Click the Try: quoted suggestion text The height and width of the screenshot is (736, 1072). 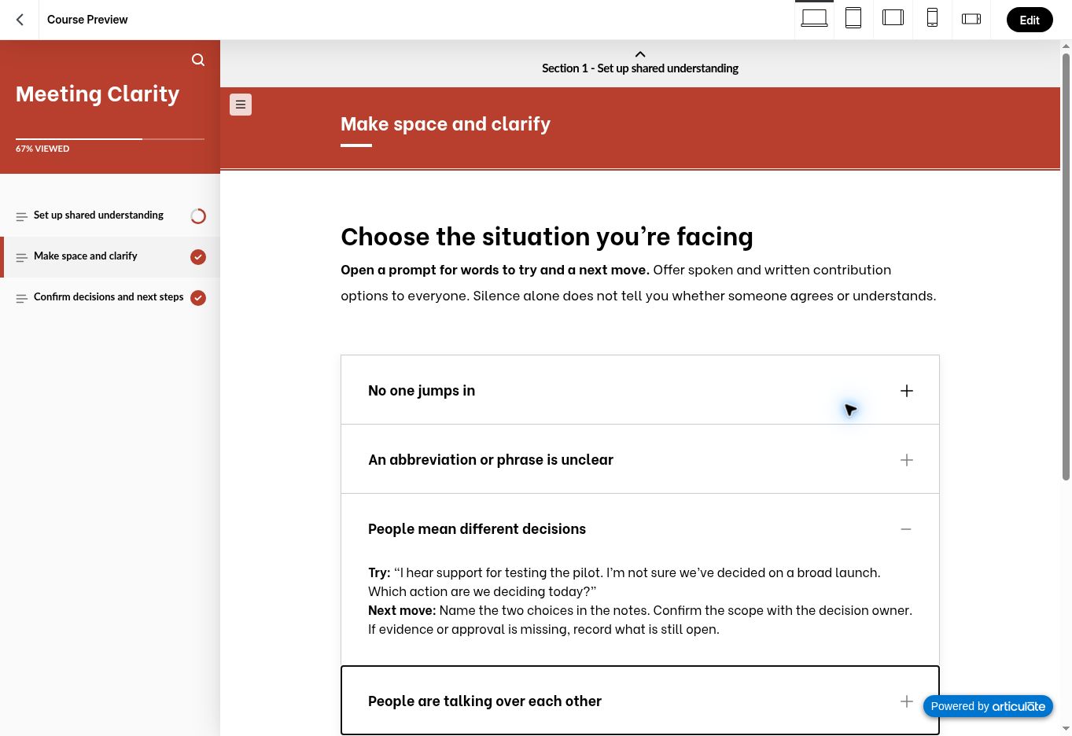click(x=624, y=582)
